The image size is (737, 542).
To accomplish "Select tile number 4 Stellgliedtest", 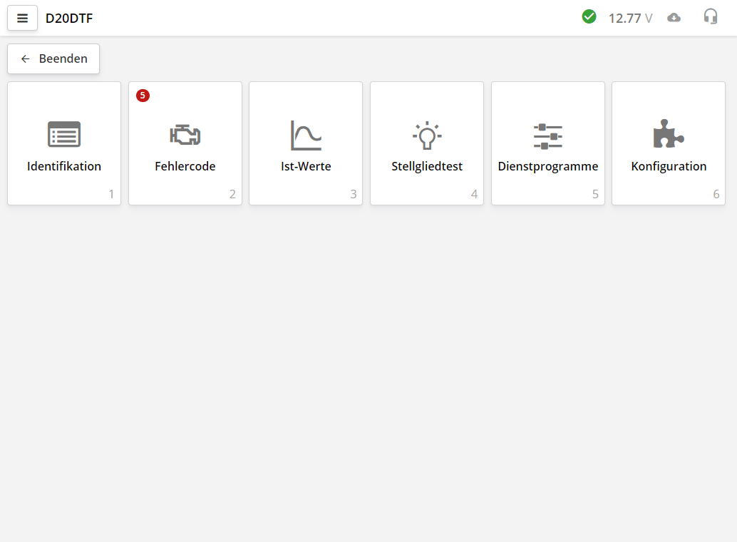I will 426,143.
